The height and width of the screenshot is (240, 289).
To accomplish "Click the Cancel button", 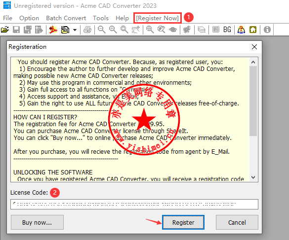I will coord(237,222).
